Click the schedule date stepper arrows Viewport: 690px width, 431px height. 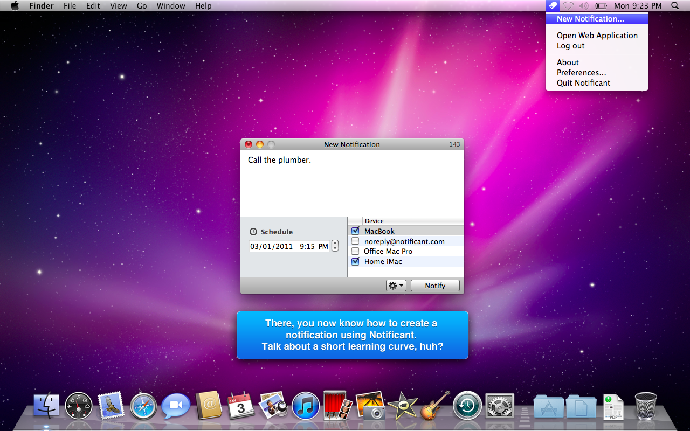[x=335, y=246]
